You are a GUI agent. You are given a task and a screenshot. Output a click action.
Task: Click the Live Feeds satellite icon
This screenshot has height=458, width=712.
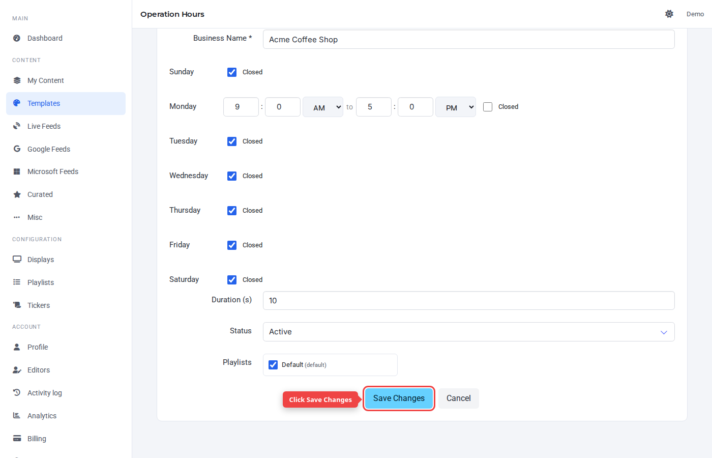(17, 126)
